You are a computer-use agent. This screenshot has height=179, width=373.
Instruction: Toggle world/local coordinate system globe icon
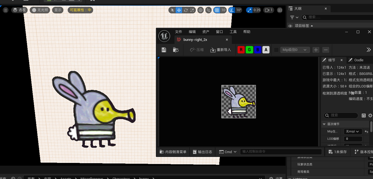tap(200, 10)
